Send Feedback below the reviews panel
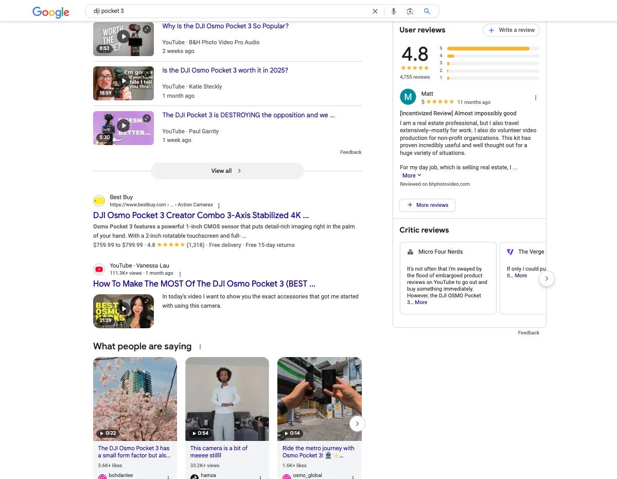The image size is (617, 479). pyautogui.click(x=528, y=333)
